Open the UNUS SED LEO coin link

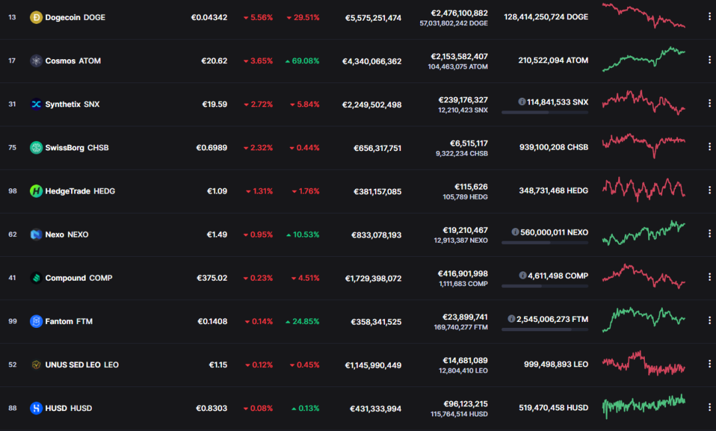[x=82, y=364]
